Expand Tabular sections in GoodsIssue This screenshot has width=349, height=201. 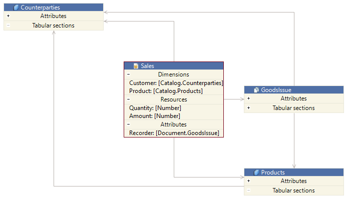click(248, 108)
